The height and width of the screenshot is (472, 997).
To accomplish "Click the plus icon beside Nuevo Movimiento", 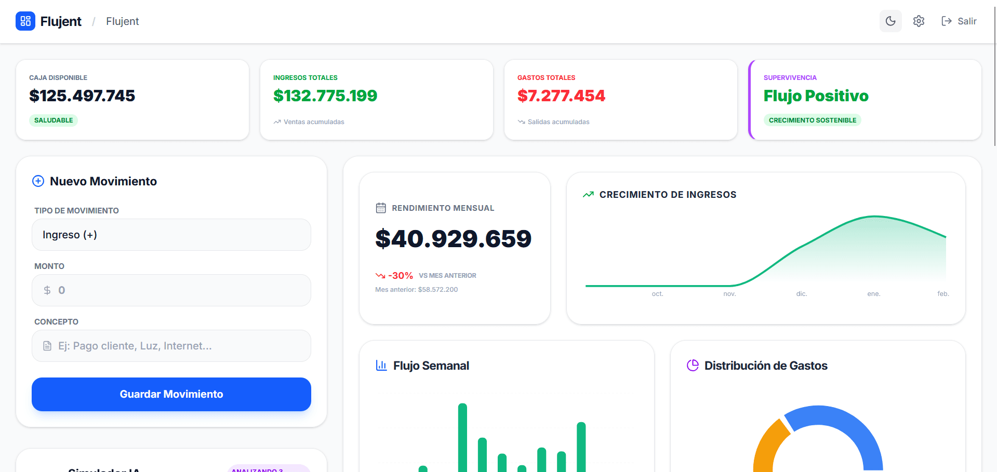I will pos(38,181).
